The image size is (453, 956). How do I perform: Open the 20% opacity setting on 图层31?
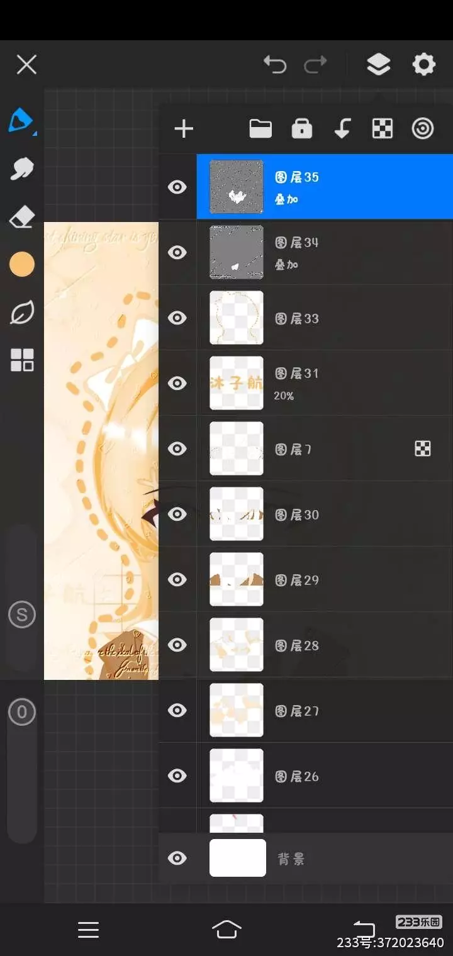[284, 396]
